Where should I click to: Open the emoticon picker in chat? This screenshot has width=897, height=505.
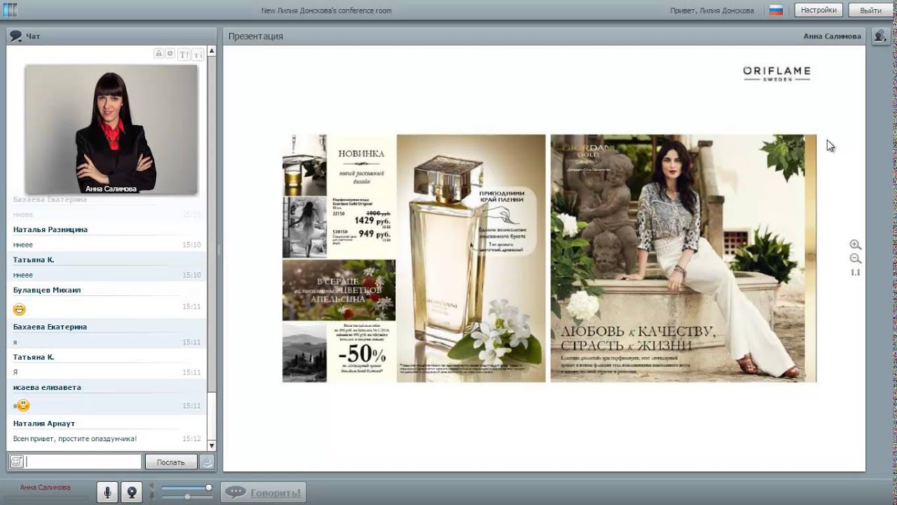[x=16, y=462]
